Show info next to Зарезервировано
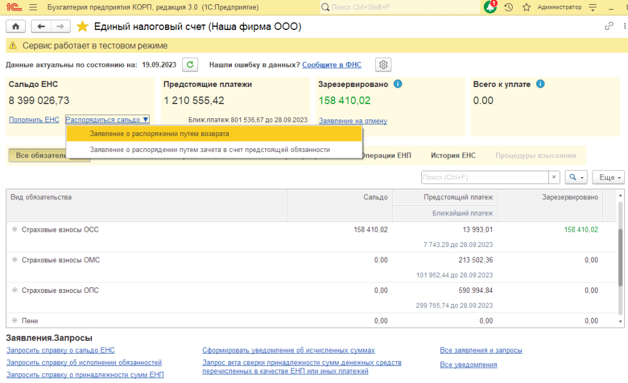Viewport: 628px width, 383px height. [397, 84]
